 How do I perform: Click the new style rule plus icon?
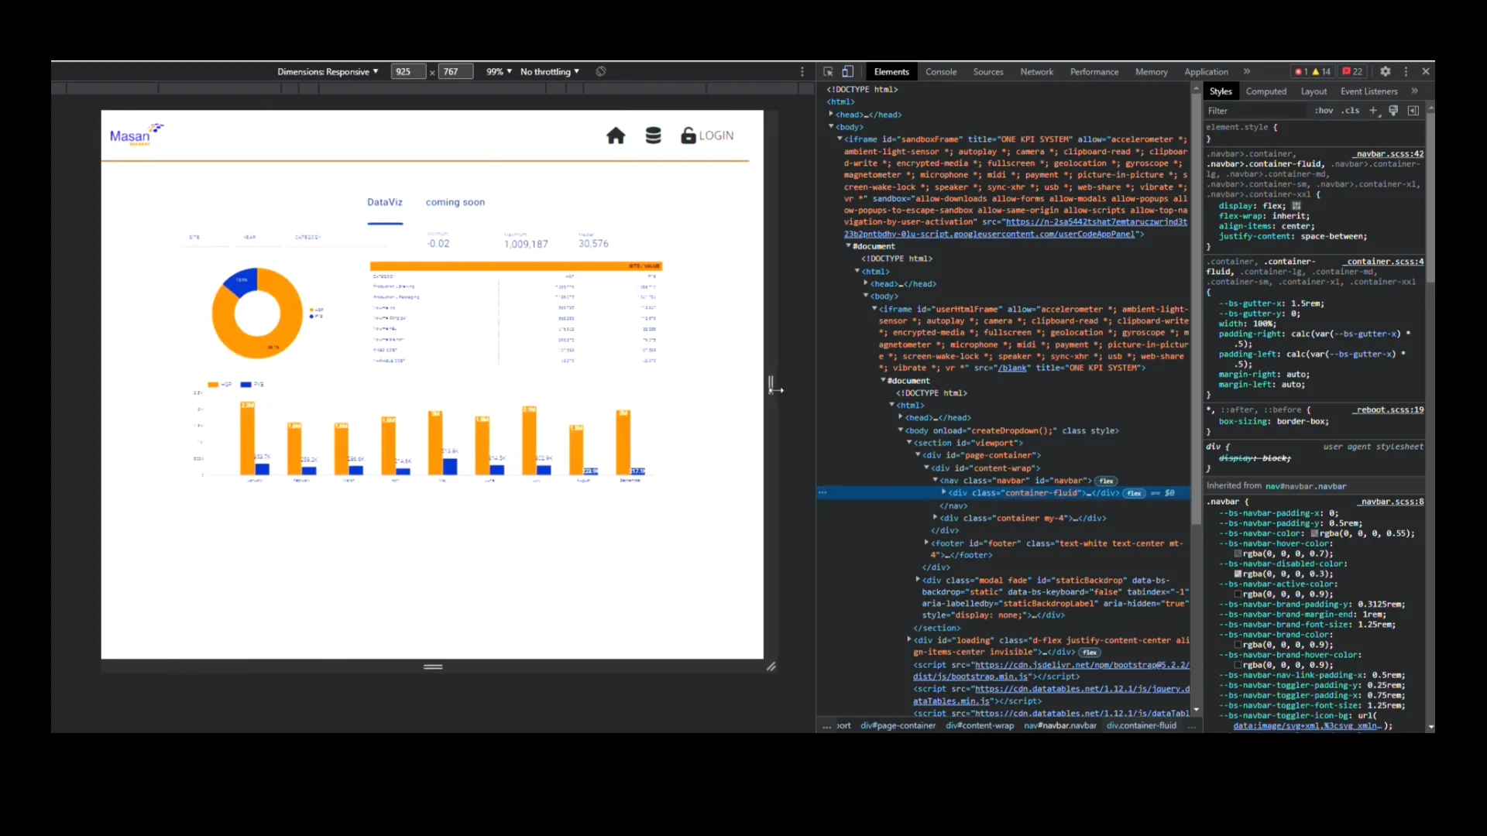[x=1373, y=111]
